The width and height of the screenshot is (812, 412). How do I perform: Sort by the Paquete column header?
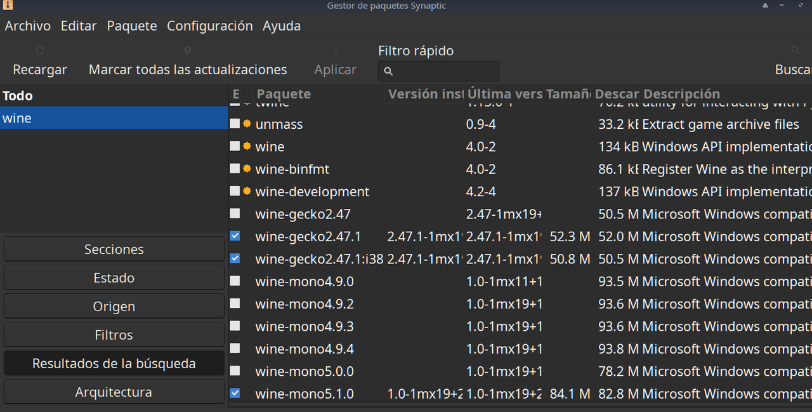point(318,94)
